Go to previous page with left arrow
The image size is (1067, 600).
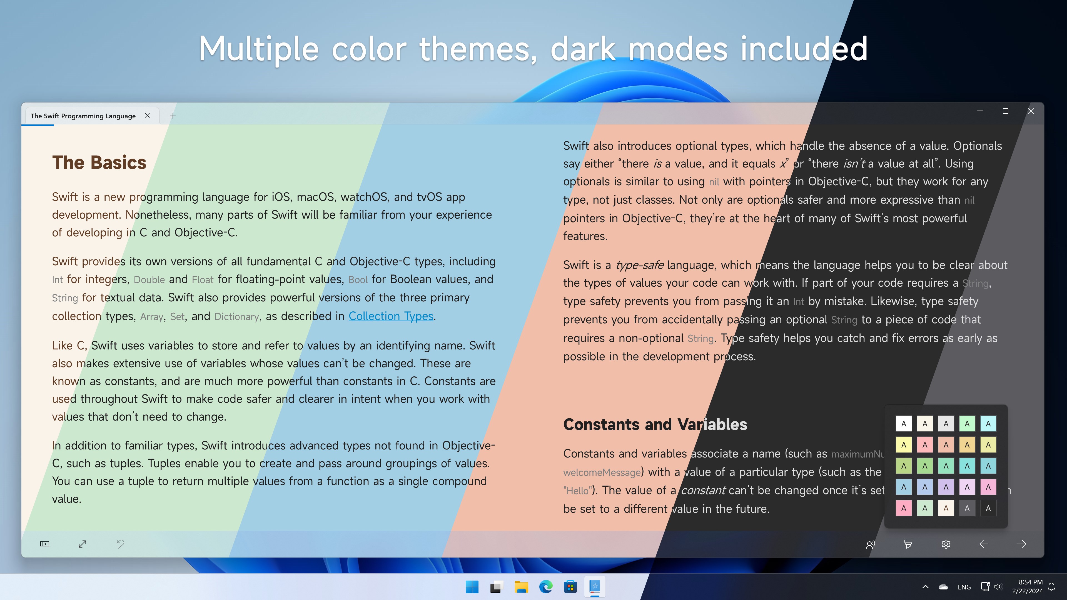[984, 544]
